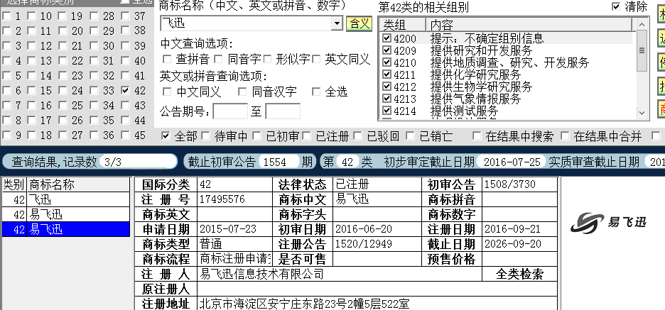Click the registered address 北京市海淀区 text
The width and height of the screenshot is (665, 310).
click(304, 304)
